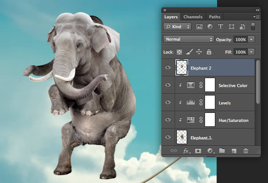Select the Elephant 2 layer name
Viewport: 268px width, 183px height.
click(201, 68)
